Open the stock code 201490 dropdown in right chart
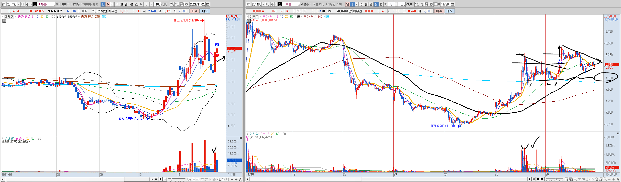This screenshot has width=621, height=182. pyautogui.click(x=263, y=4)
